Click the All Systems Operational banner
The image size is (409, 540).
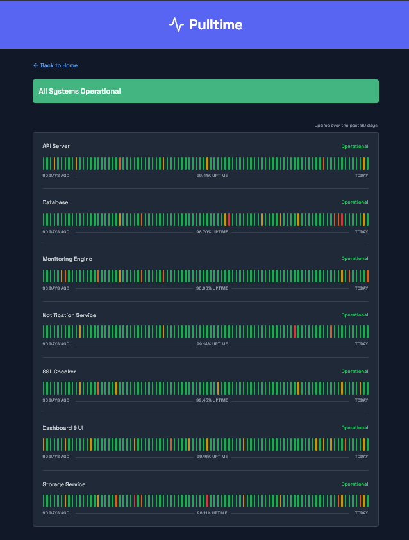pos(204,91)
